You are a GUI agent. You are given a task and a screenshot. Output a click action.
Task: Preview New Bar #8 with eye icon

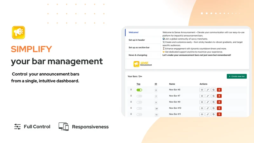[202, 90]
